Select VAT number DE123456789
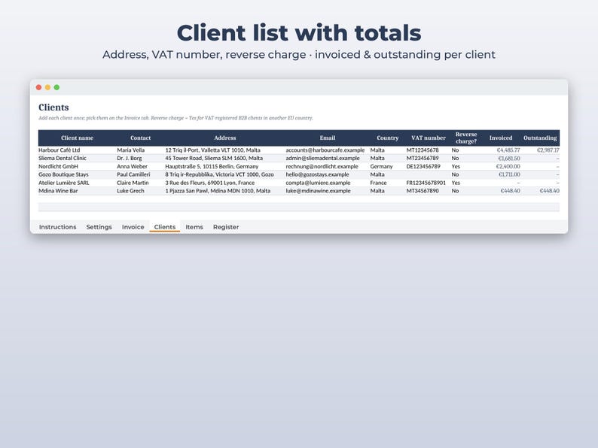The width and height of the screenshot is (598, 448). (x=423, y=166)
